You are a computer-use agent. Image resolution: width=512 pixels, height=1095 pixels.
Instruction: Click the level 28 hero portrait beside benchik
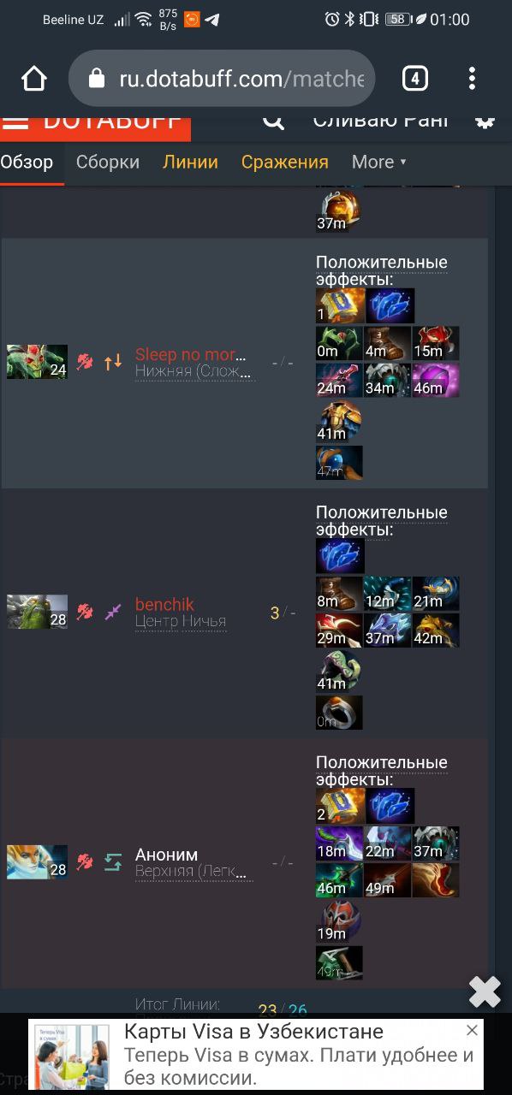click(37, 612)
